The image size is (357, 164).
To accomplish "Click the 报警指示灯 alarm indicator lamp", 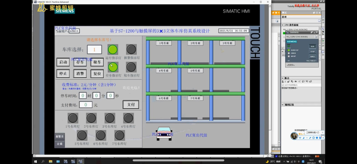I will click(131, 49).
